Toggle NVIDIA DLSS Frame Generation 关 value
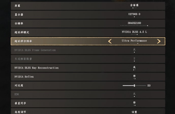Screen dimensions: 175x114 pyautogui.click(x=134, y=50)
